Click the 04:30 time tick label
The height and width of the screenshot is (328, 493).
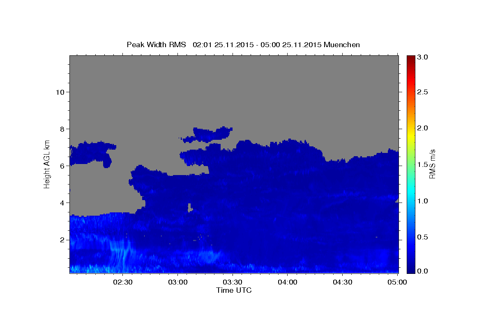343,282
